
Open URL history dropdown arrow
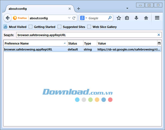69,18
